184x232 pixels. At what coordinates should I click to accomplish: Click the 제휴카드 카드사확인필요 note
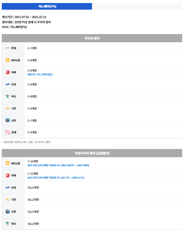point(40,75)
